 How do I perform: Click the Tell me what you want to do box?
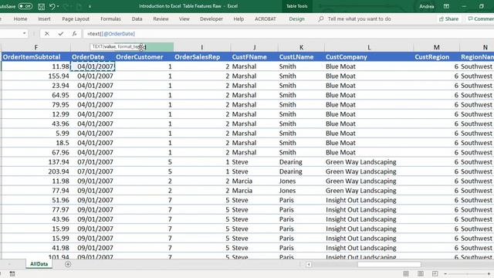(x=359, y=19)
